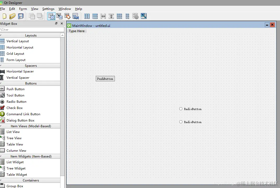Screen dimensions: 280x188
Task: Collapse the Containers category
Action: [x=30, y=180]
